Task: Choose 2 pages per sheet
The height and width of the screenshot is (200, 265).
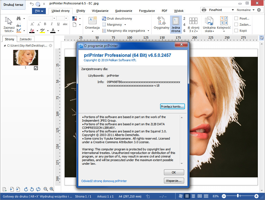Action: tap(184, 18)
